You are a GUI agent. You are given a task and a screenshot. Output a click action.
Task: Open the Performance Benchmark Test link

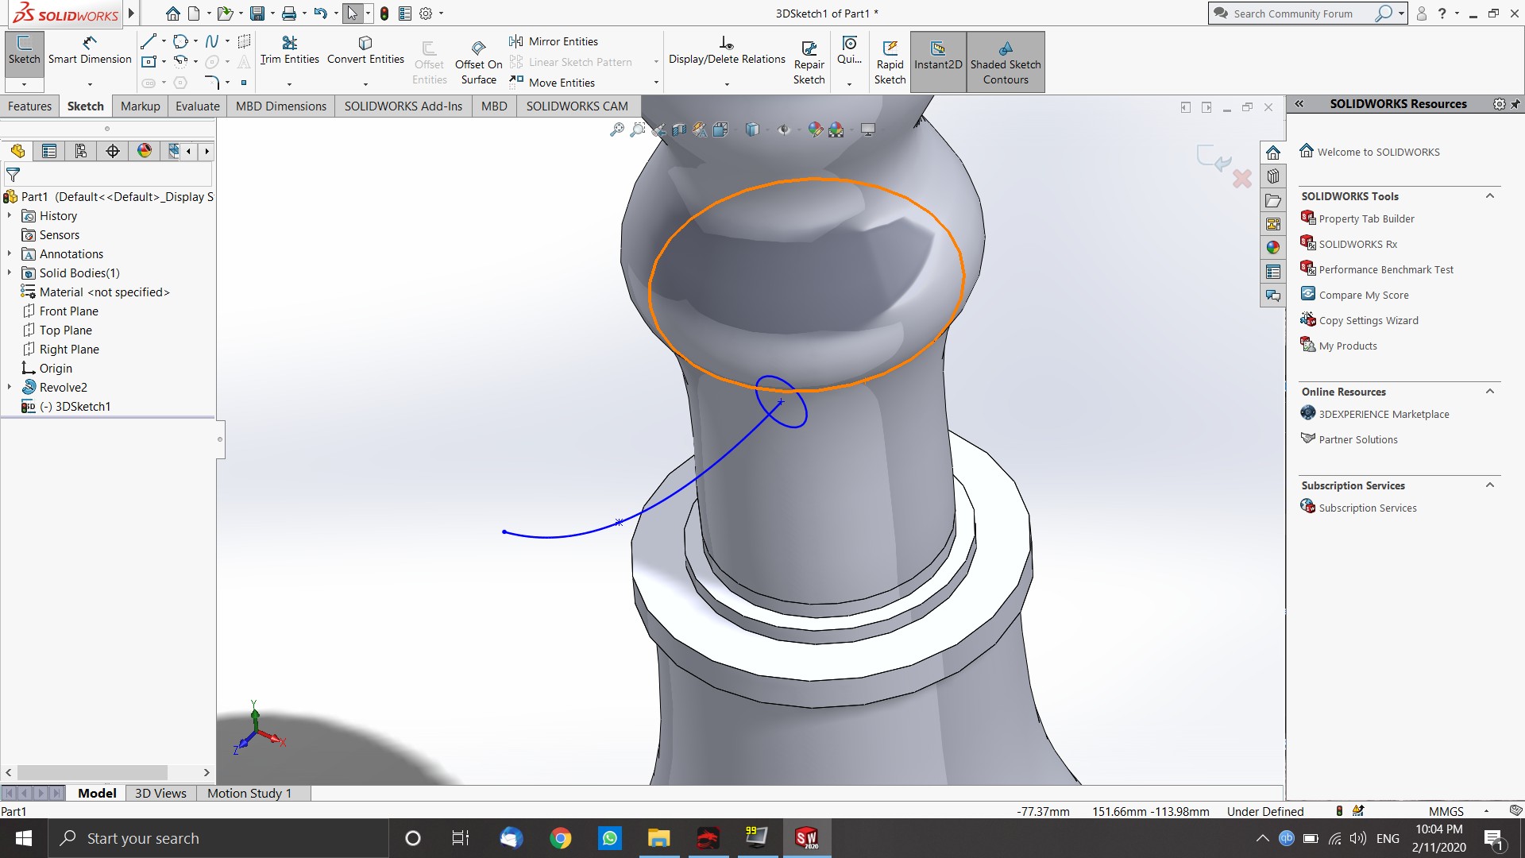point(1385,270)
